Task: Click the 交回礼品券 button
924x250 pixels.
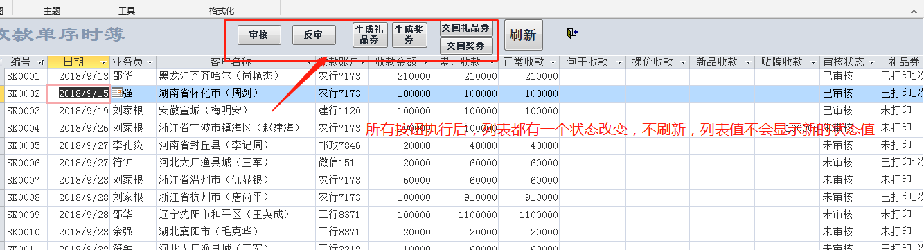Action: (x=467, y=28)
